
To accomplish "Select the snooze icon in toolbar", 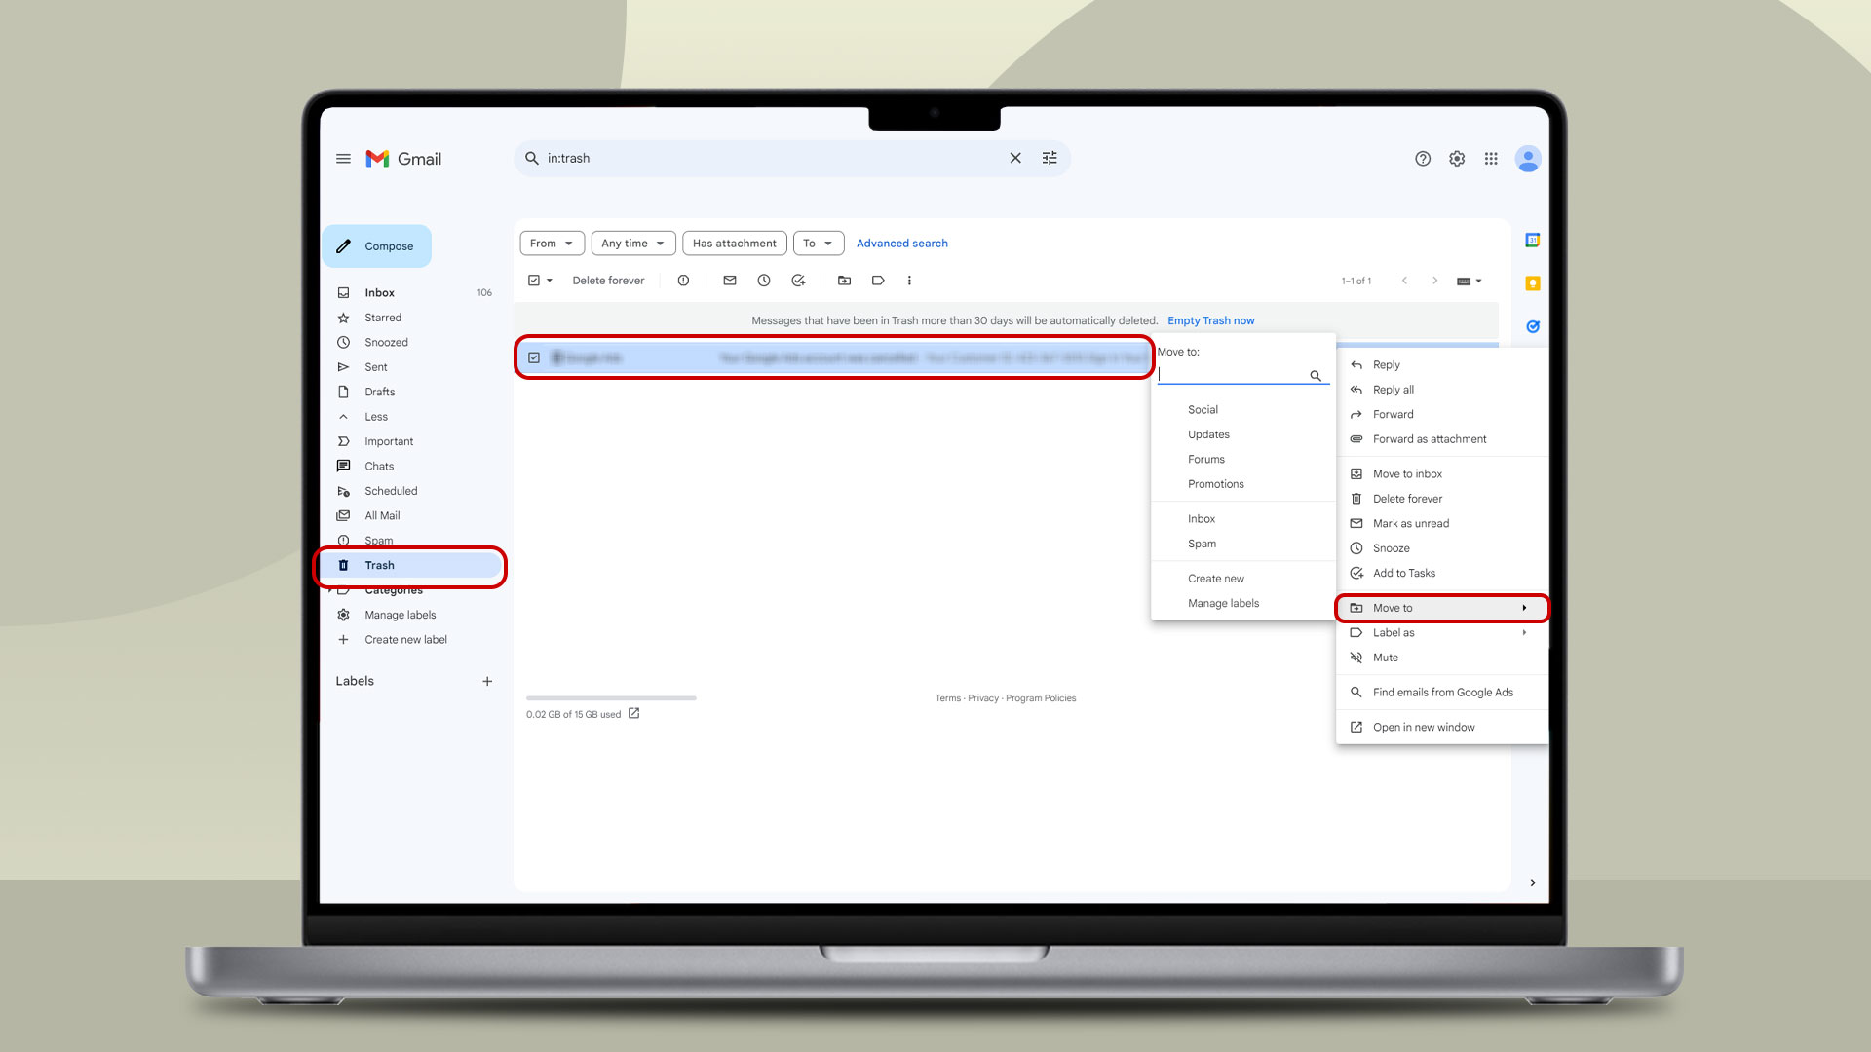I will click(763, 280).
